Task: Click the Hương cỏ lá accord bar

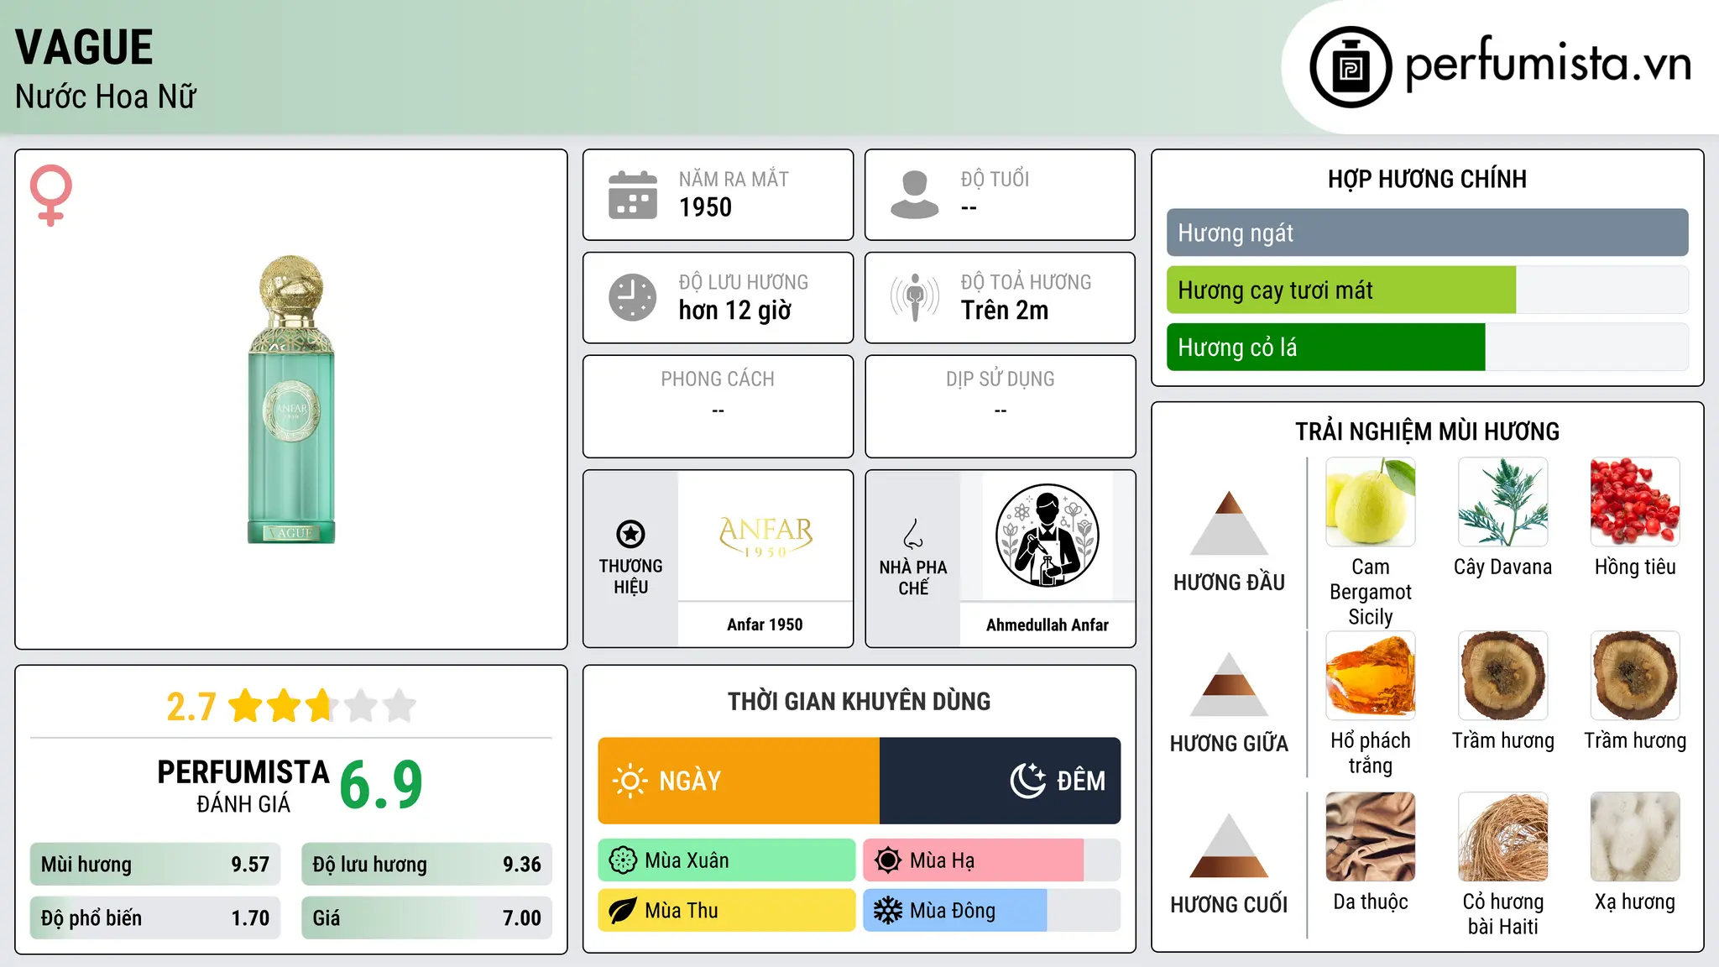Action: tap(1428, 348)
